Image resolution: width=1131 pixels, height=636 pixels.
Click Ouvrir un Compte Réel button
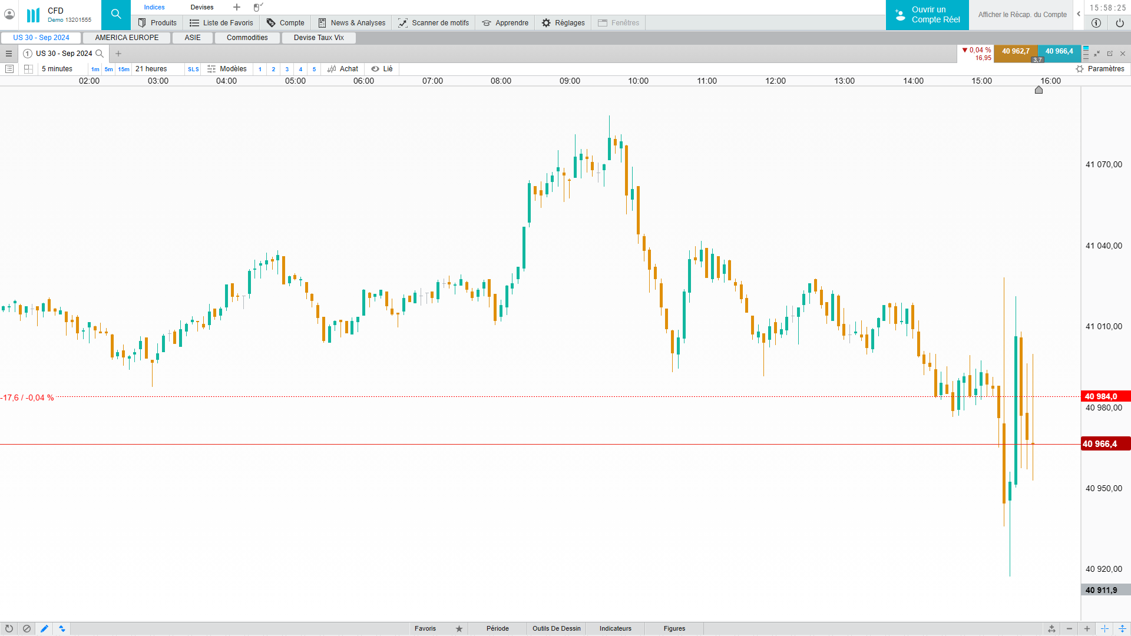[927, 15]
